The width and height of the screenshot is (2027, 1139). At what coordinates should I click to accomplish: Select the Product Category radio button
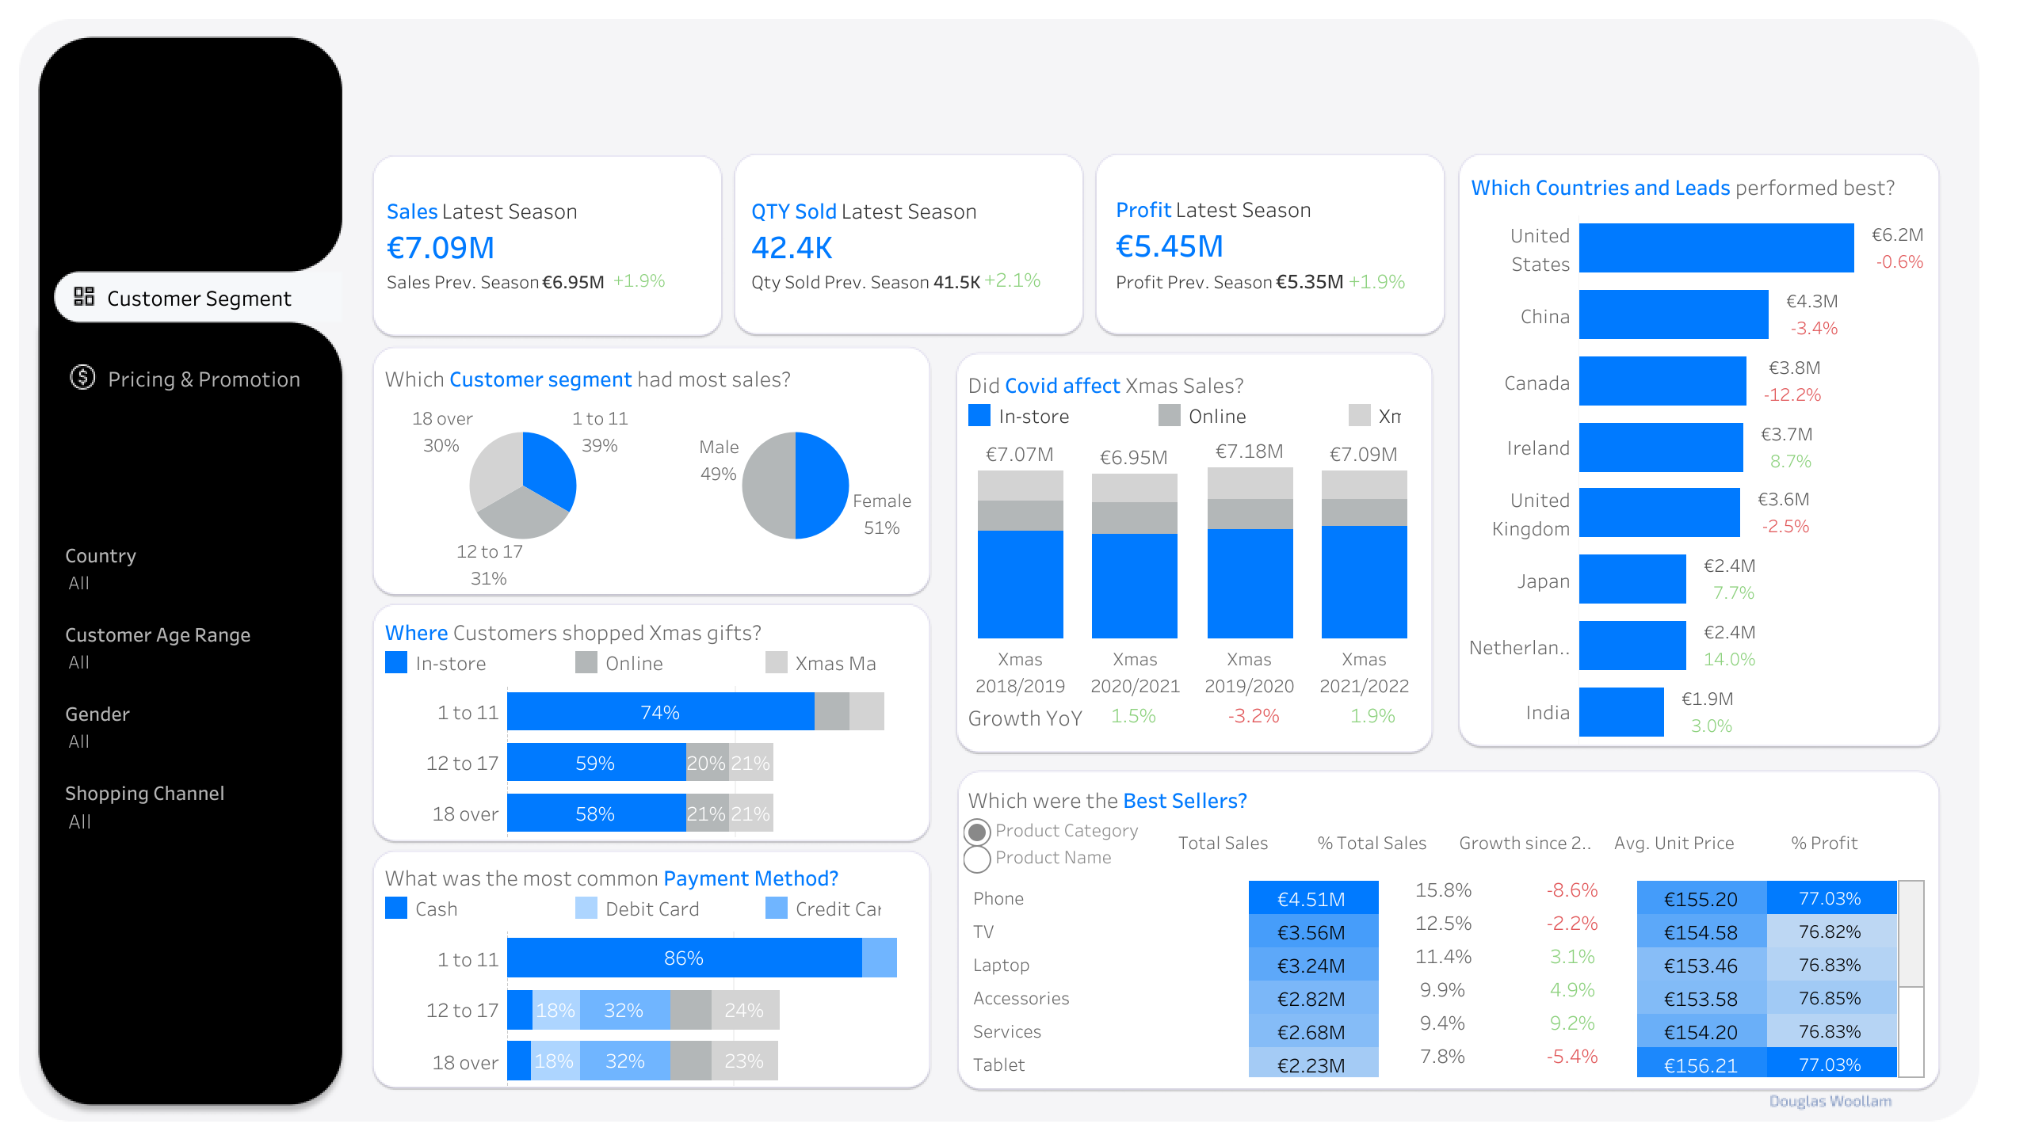[977, 832]
